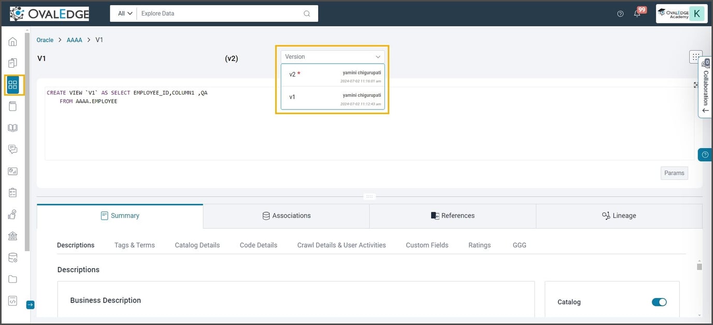Switch to the Summary tab
The image size is (713, 325).
click(x=120, y=215)
